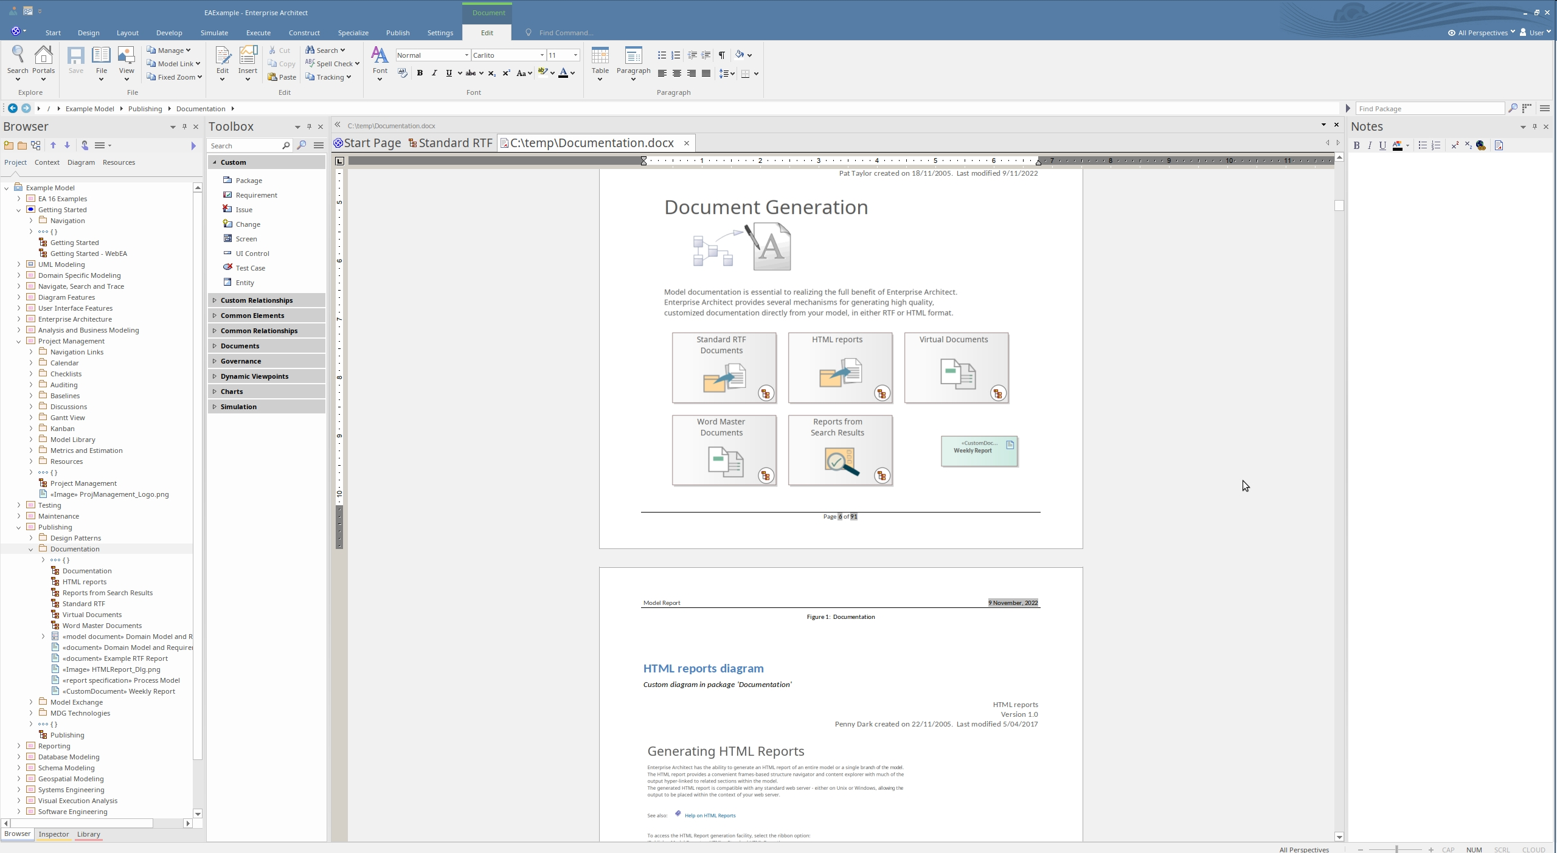Click the clear formatting eraser icon
Image resolution: width=1557 pixels, height=853 pixels.
402,73
